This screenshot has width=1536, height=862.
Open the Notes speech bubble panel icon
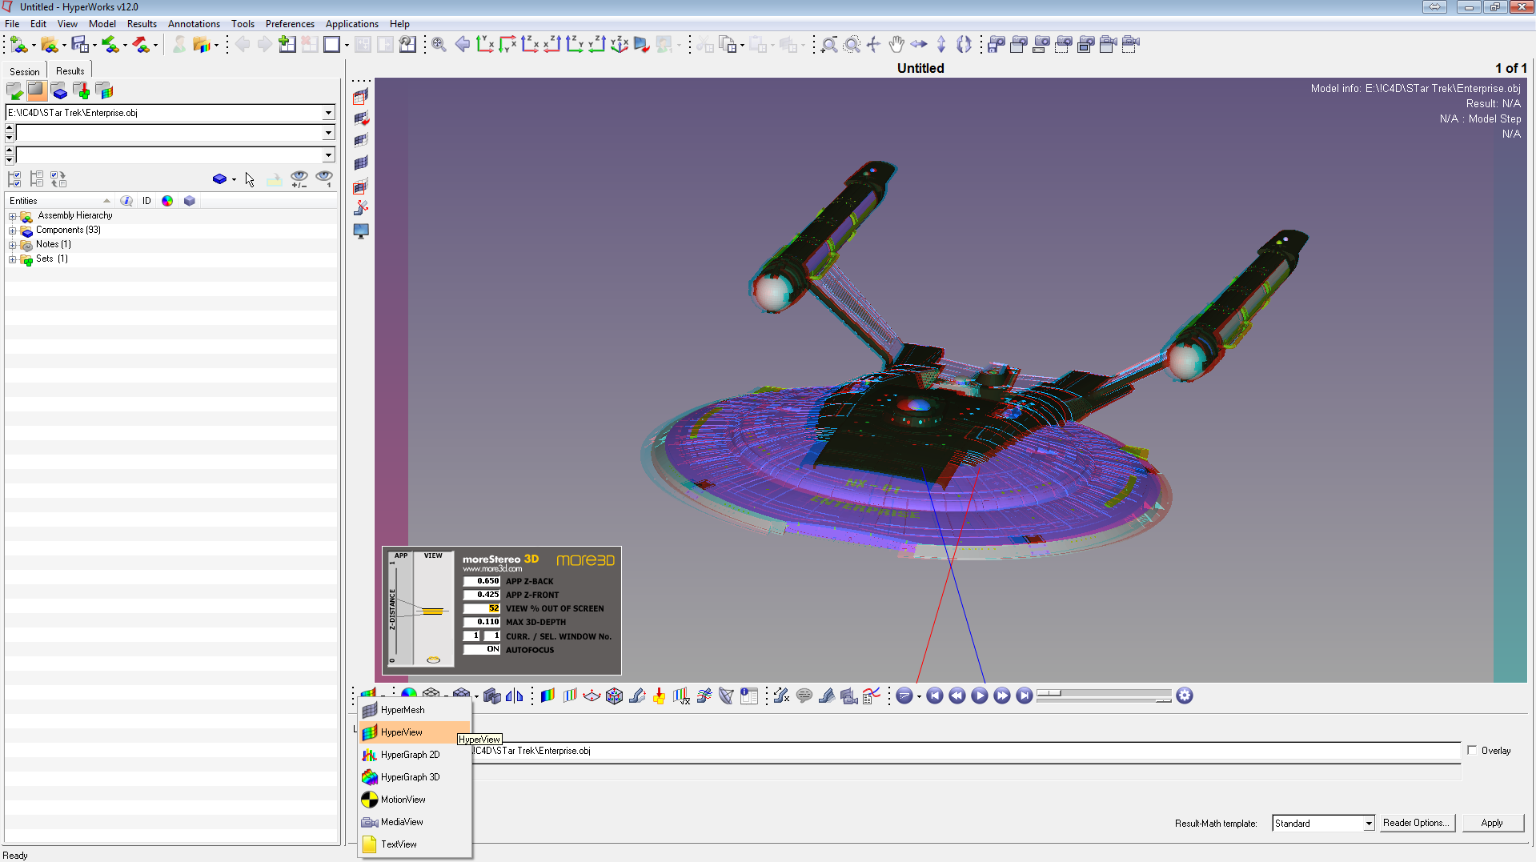coord(804,696)
